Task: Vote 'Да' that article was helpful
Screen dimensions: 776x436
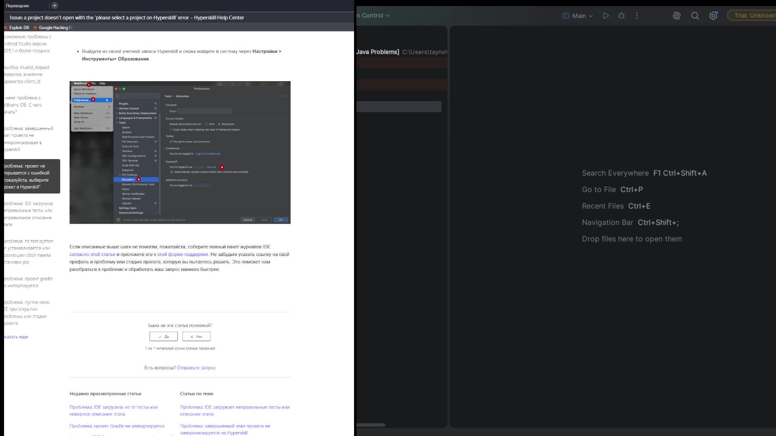Action: tap(164, 337)
